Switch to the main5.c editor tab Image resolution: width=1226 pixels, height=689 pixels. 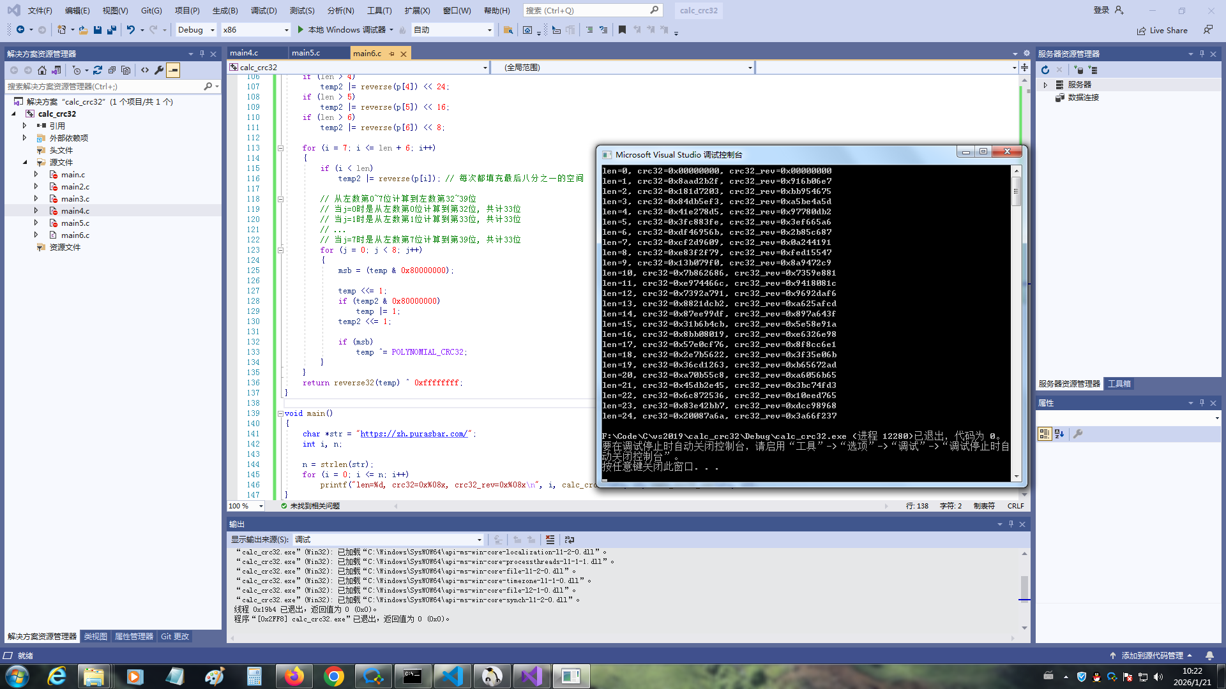[x=306, y=53]
